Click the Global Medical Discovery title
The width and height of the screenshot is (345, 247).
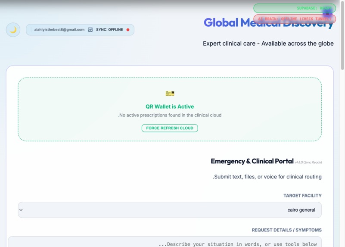[269, 23]
